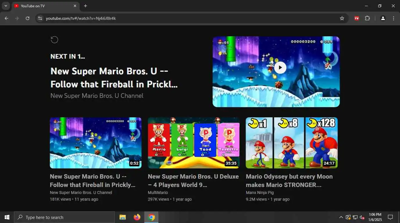Launch Firefox from the taskbar
This screenshot has width=400, height=223.
tap(137, 217)
